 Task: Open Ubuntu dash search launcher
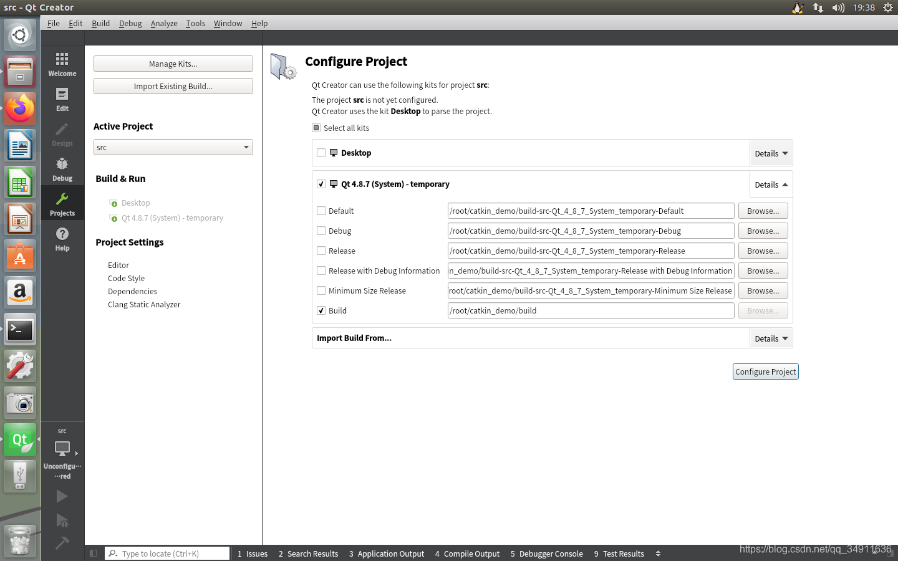(20, 35)
